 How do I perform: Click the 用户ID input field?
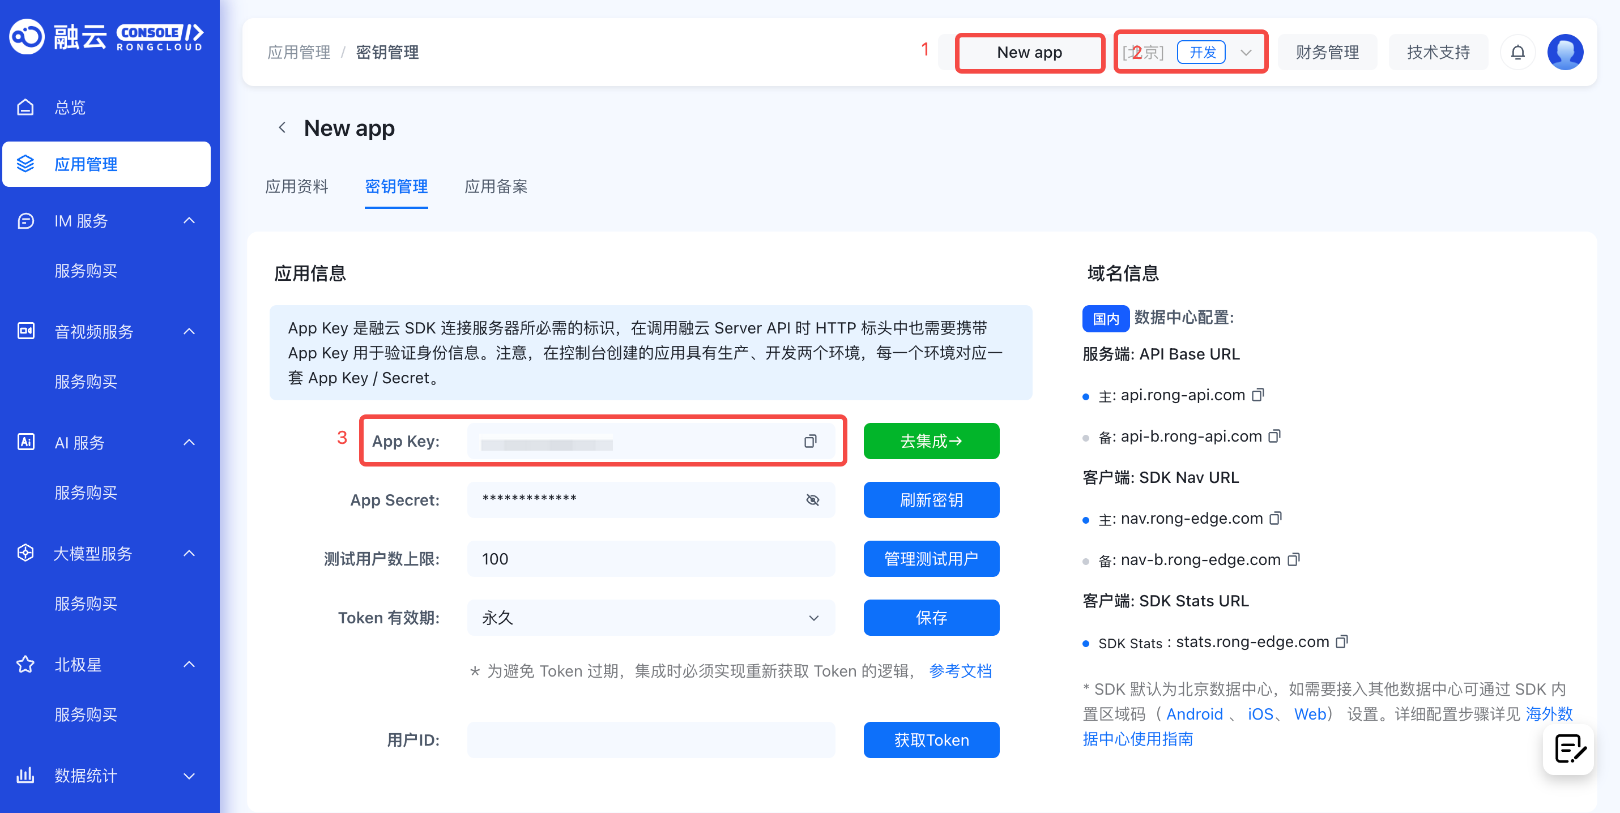point(651,740)
